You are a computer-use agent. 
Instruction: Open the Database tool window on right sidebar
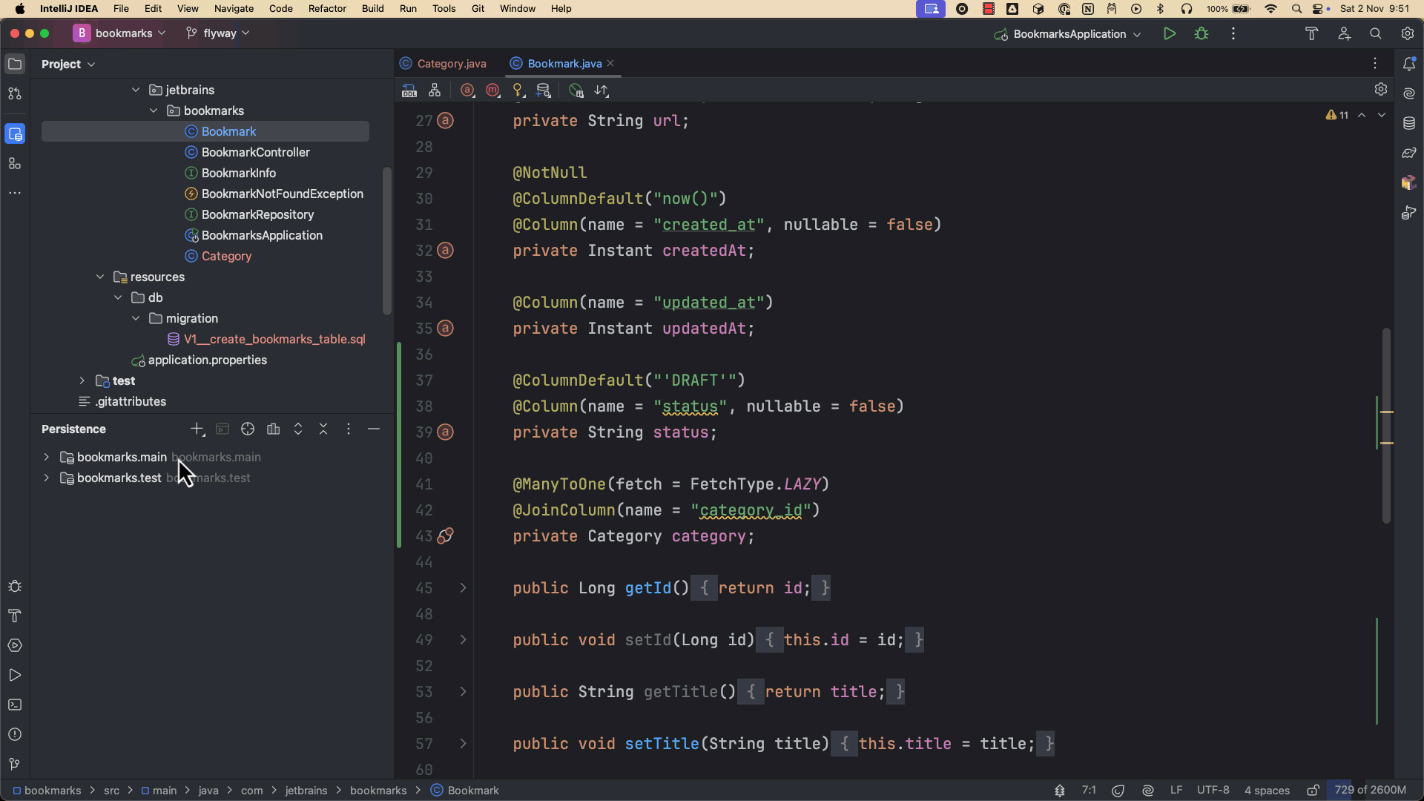click(1409, 123)
